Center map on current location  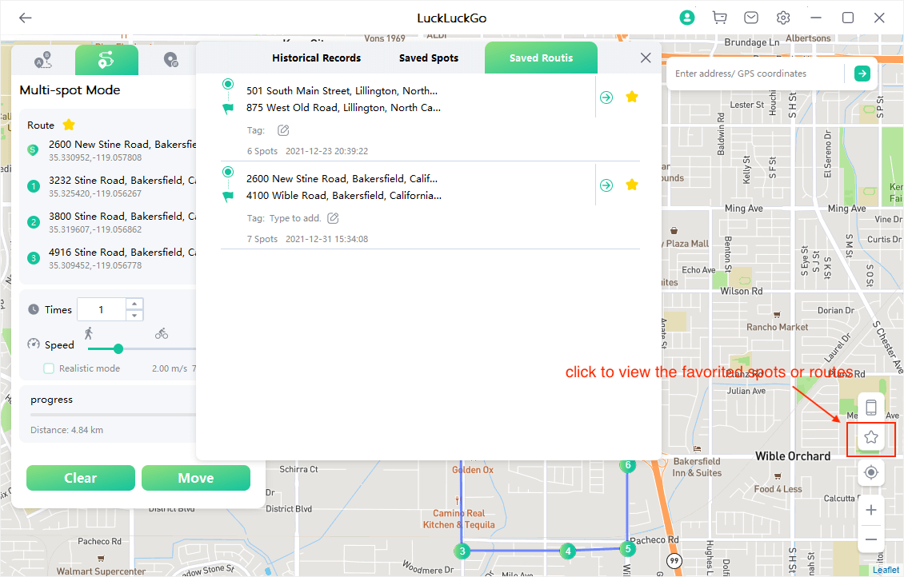tap(871, 473)
